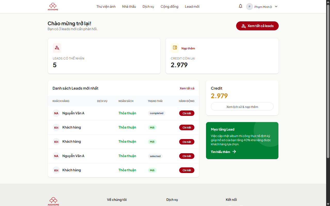Open Nhà thầu menu
This screenshot has height=206, width=330.
click(x=129, y=7)
